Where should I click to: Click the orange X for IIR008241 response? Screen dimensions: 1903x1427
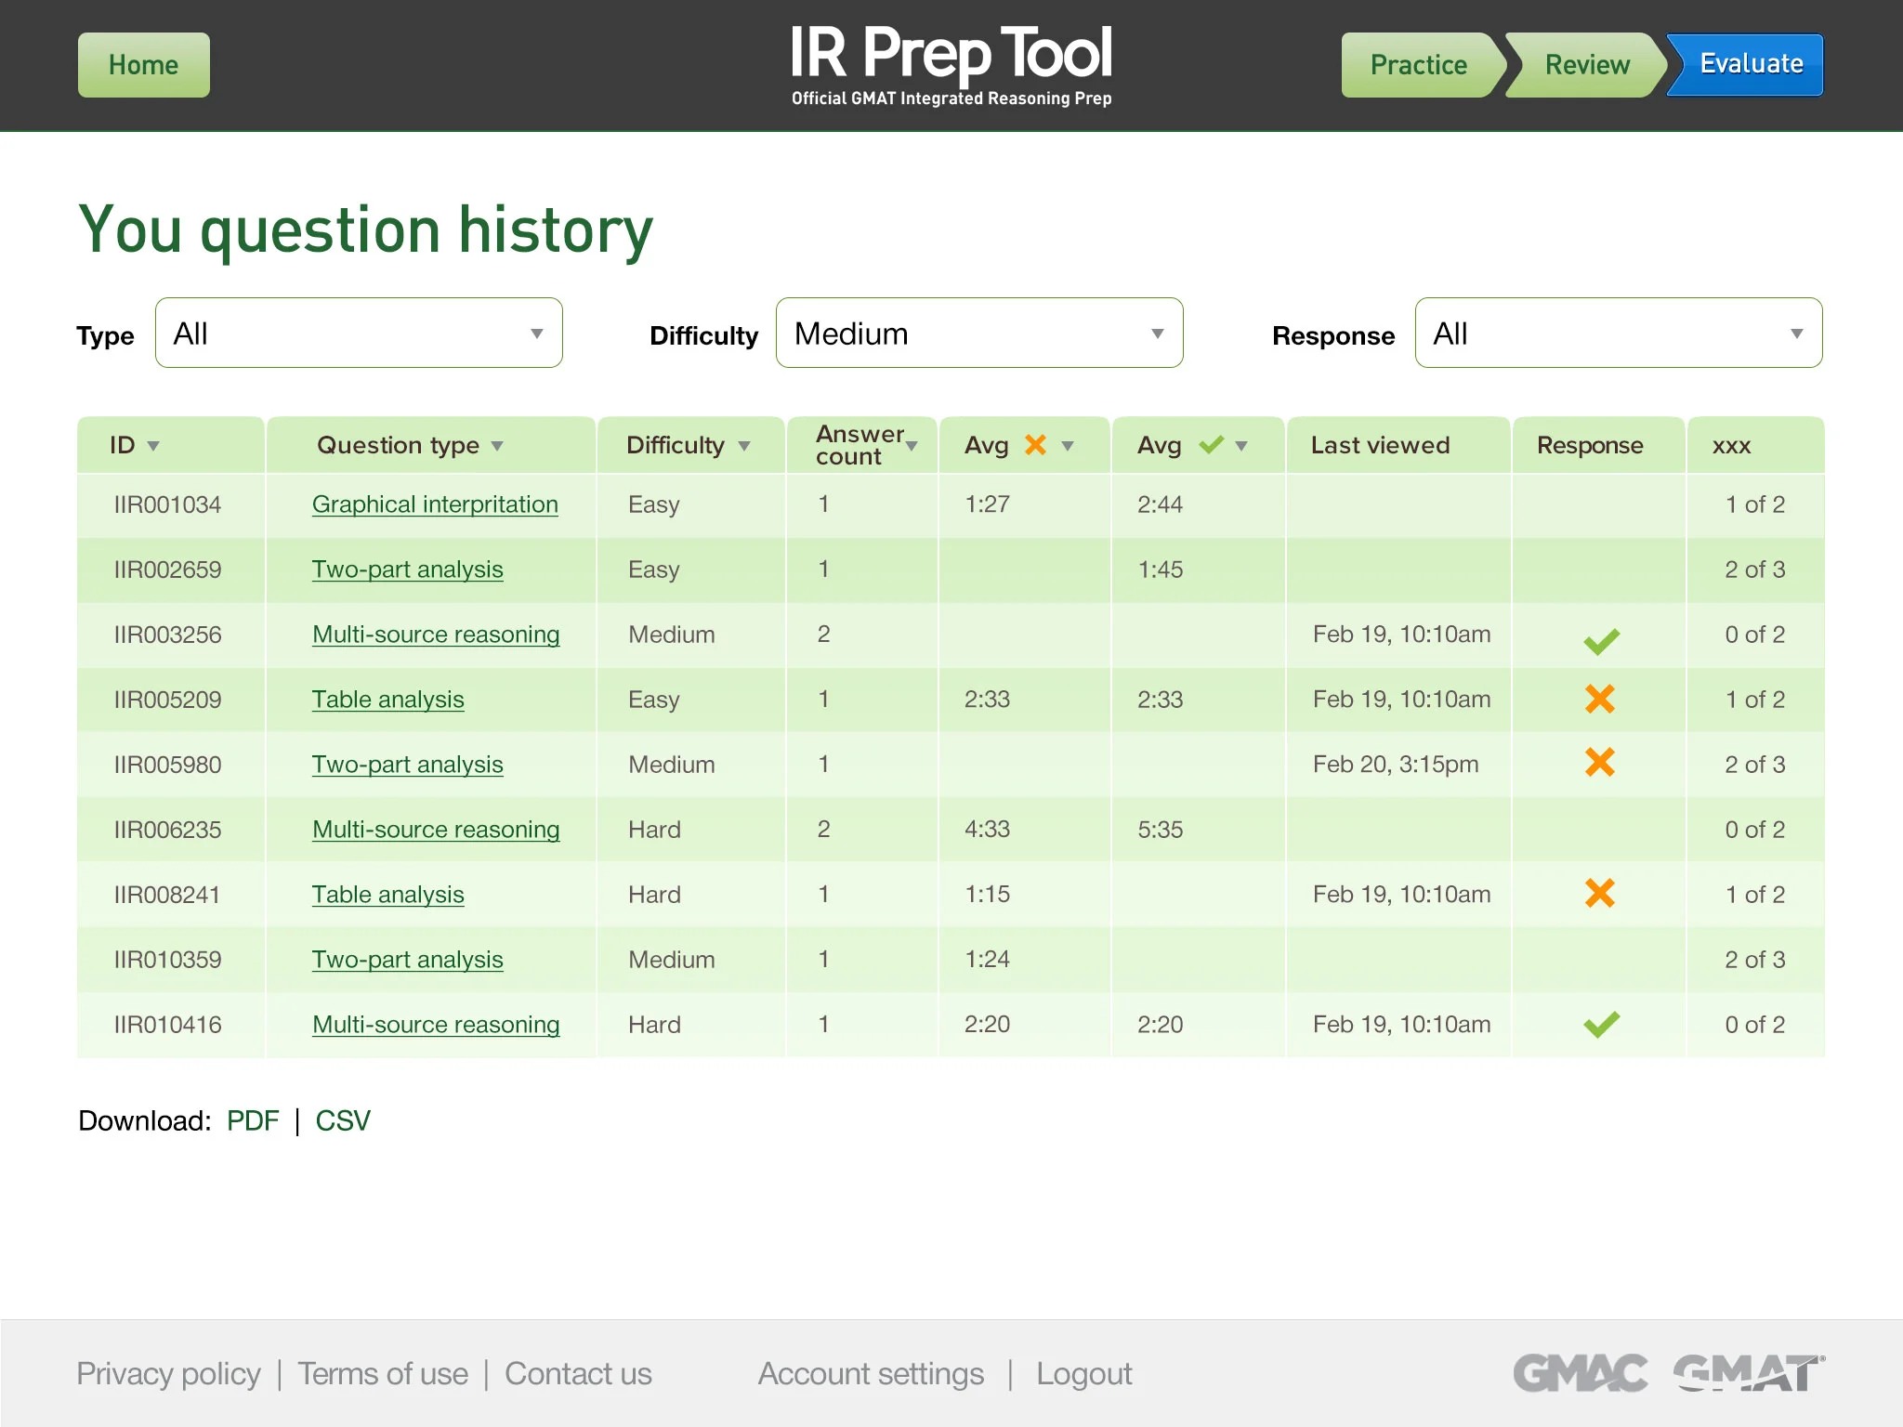point(1599,894)
